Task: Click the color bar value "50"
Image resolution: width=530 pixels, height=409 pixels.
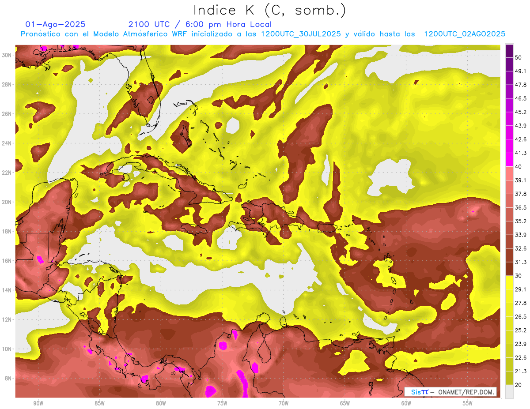Action: (519, 57)
